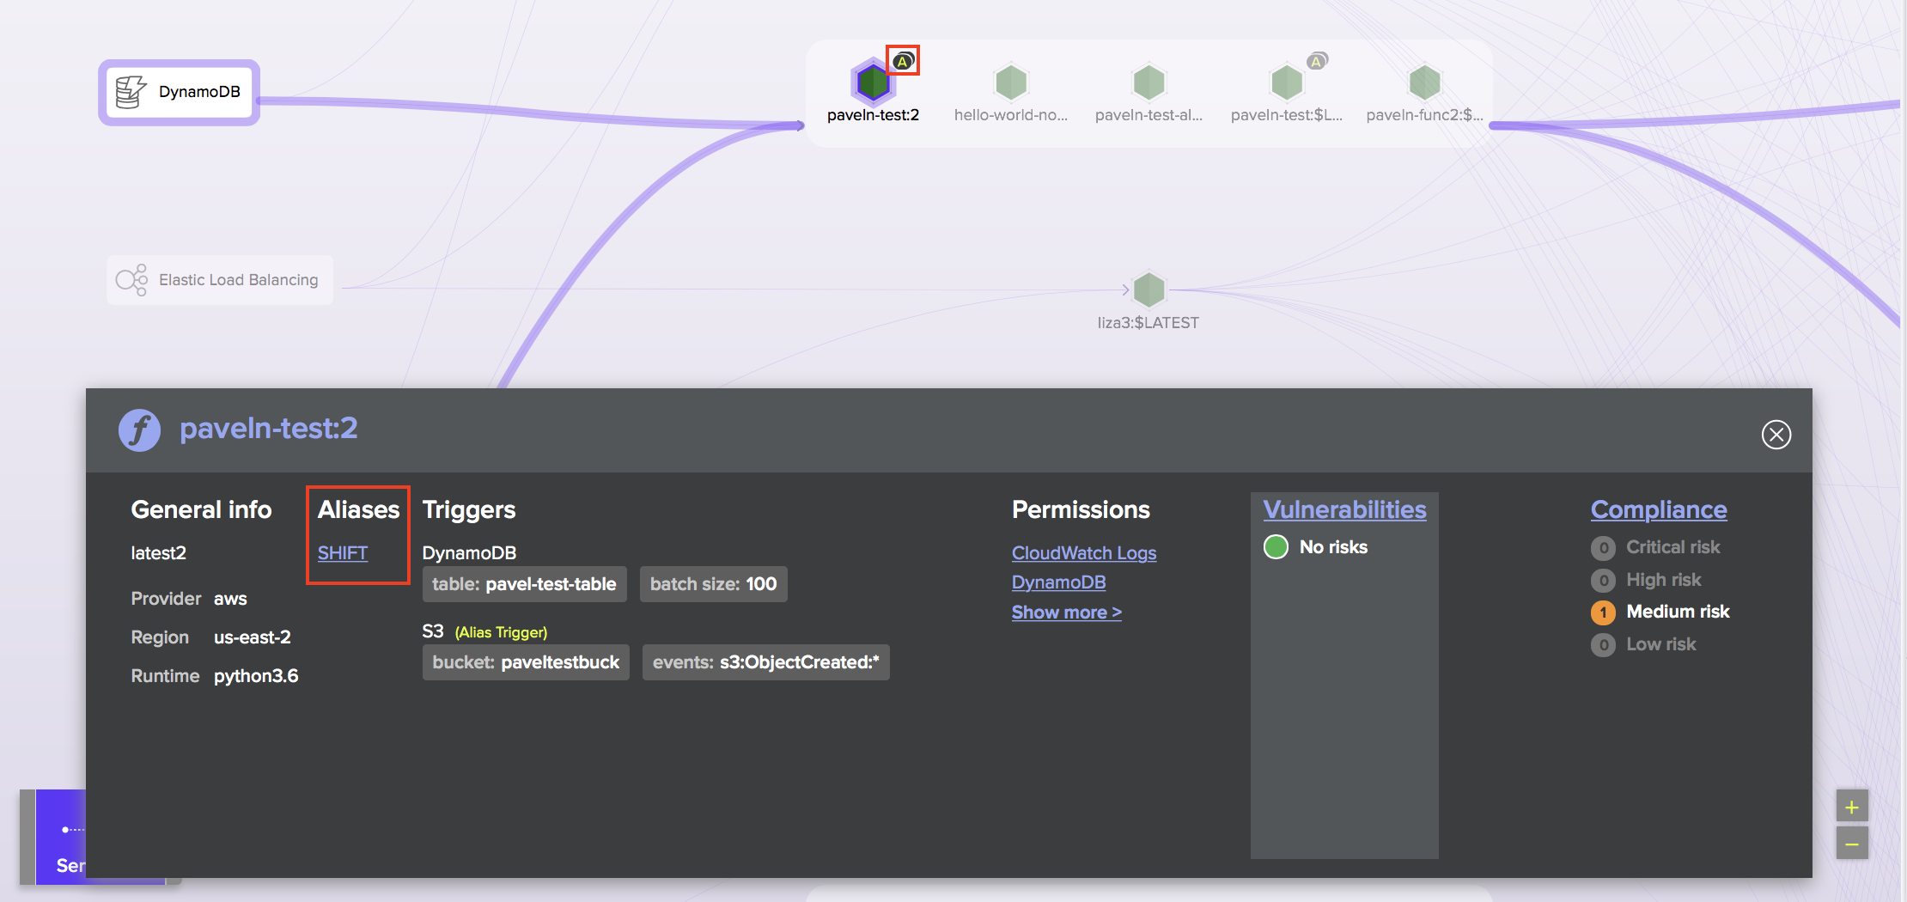This screenshot has height=902, width=1907.
Task: Click the DynamoDB service node
Action: point(179,92)
